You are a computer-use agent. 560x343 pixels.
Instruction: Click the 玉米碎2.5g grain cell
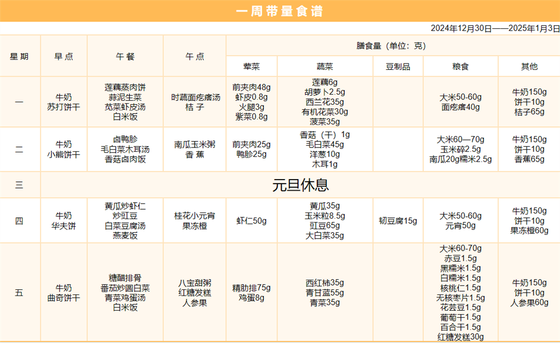click(x=460, y=149)
